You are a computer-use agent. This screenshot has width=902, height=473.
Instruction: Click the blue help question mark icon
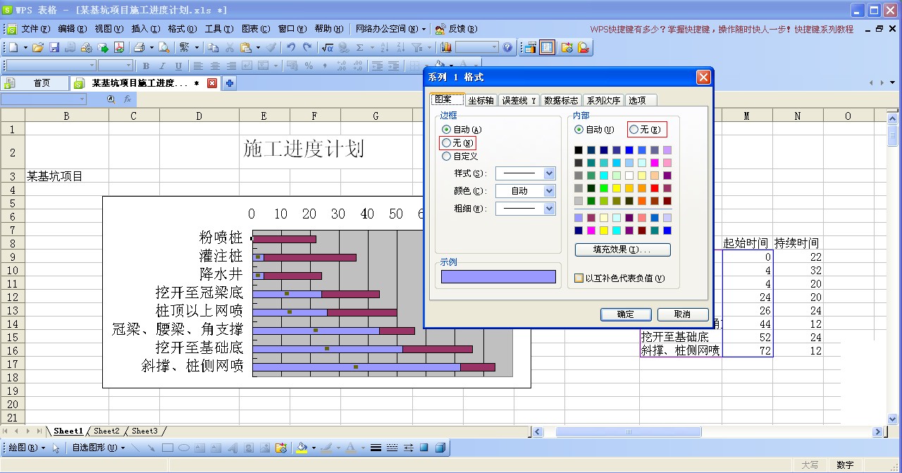pyautogui.click(x=507, y=48)
